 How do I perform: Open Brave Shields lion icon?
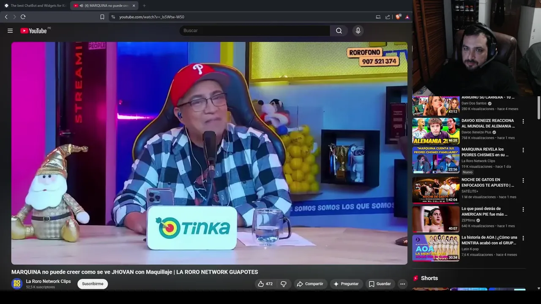(x=398, y=17)
